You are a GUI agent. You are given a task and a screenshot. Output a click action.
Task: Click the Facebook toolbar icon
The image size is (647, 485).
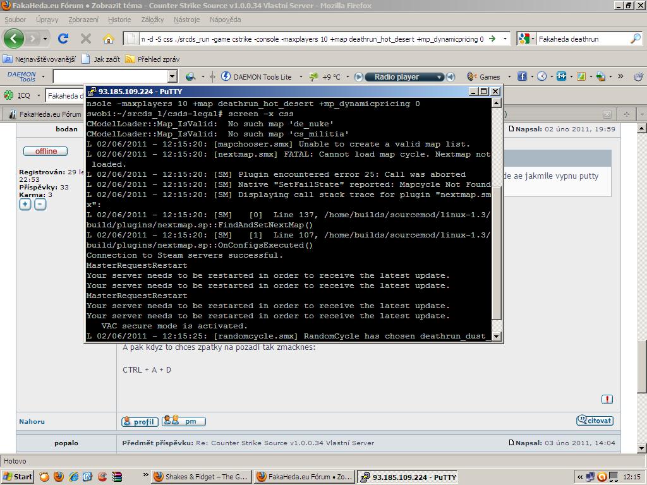point(522,76)
